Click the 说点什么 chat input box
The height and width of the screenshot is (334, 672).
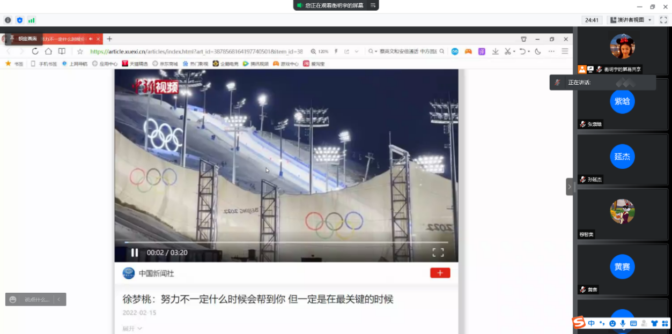(x=36, y=300)
